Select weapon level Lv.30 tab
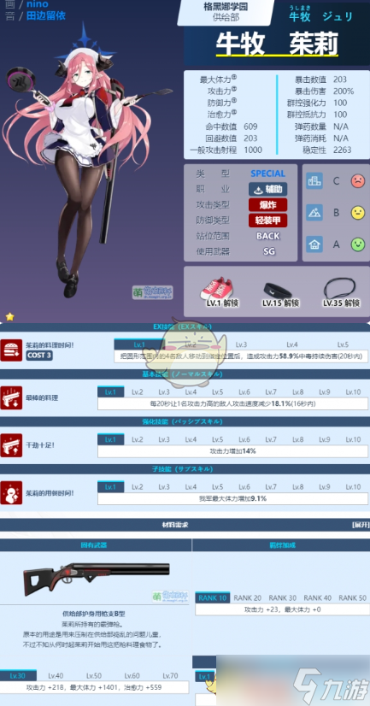 click(18, 676)
